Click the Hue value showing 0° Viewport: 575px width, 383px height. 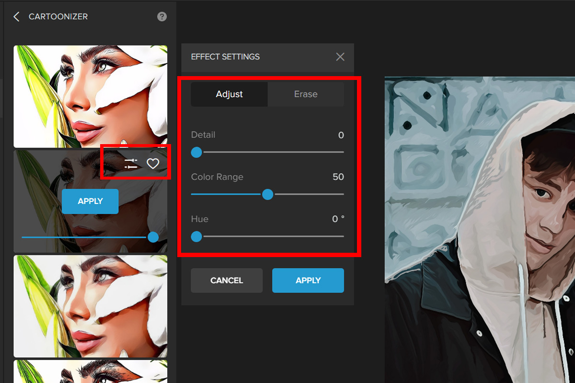click(x=338, y=219)
